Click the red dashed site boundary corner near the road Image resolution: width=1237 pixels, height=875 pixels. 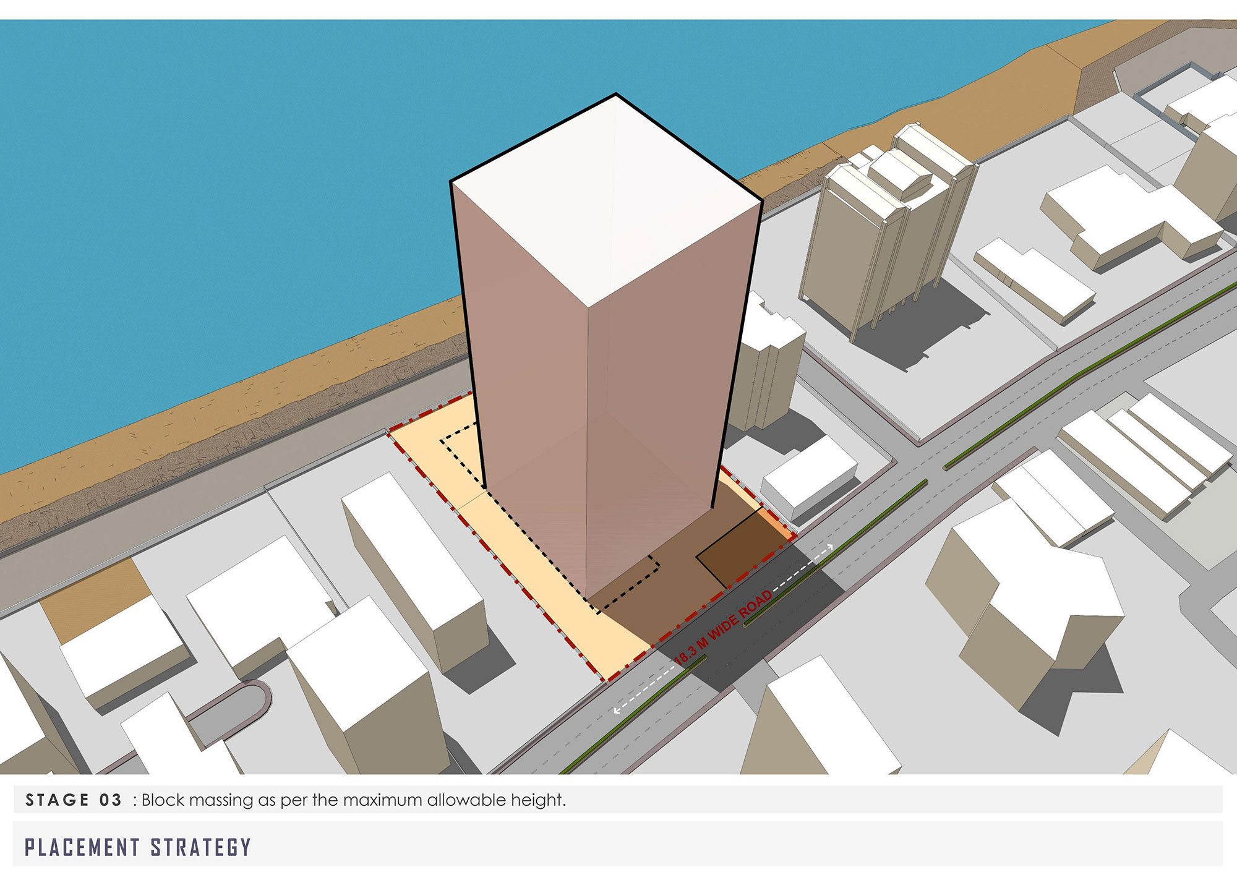(x=606, y=680)
